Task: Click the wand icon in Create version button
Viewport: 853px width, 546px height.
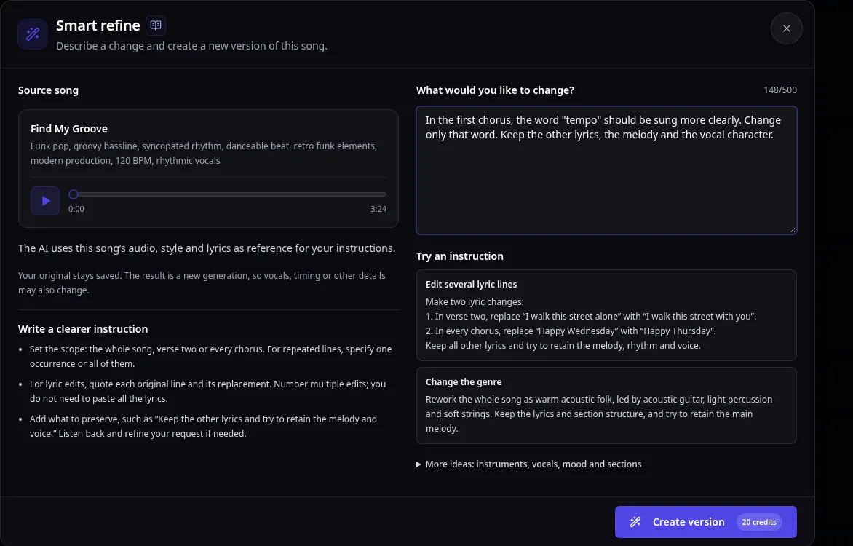Action: coord(635,522)
